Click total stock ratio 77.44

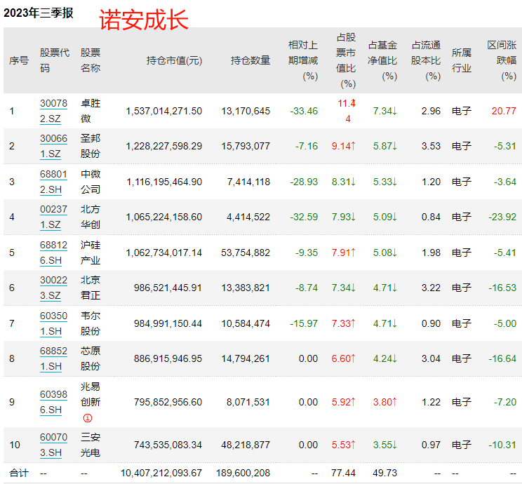pos(344,473)
